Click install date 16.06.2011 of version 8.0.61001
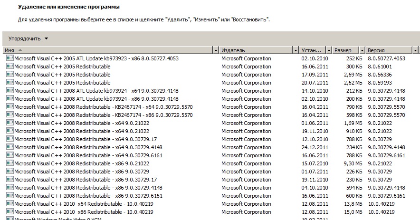The width and height of the screenshot is (420, 220). coord(315,67)
